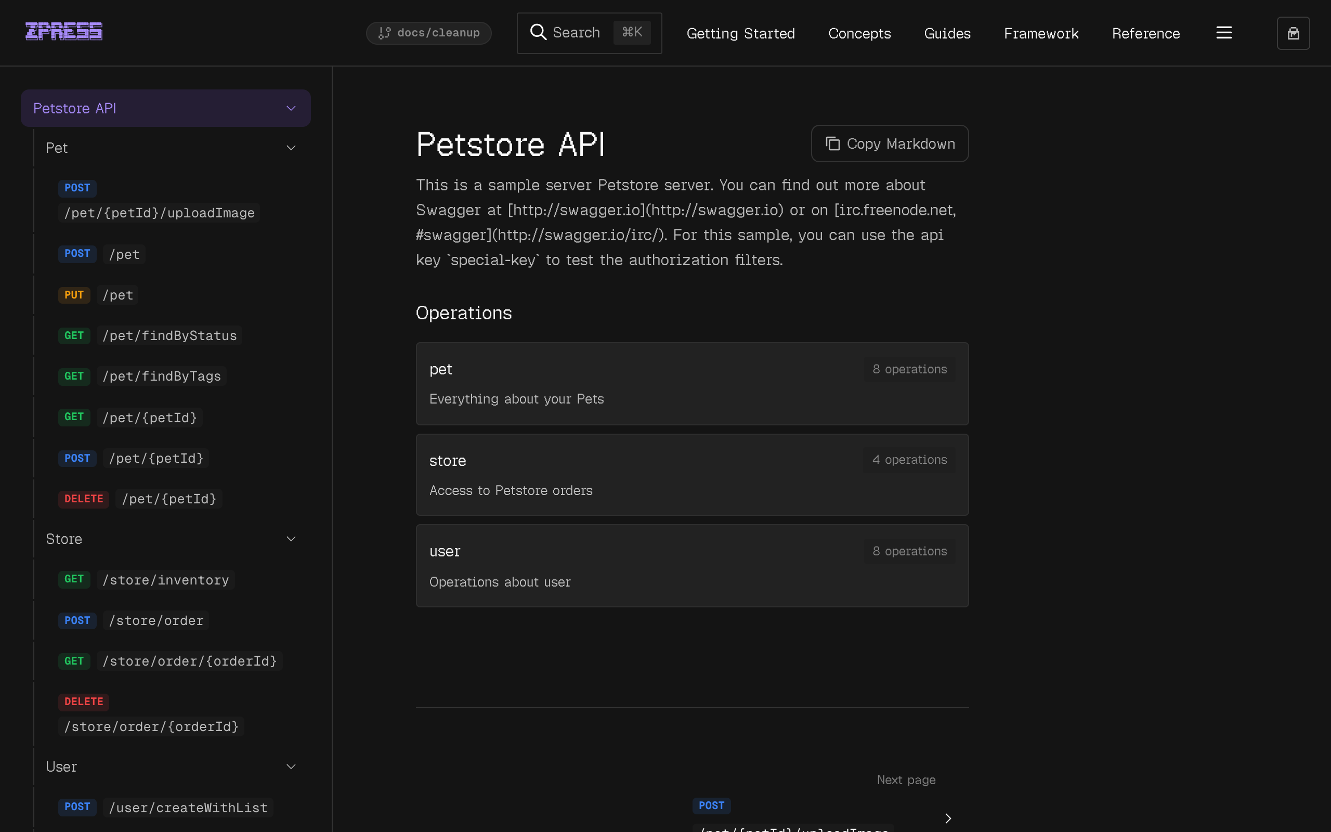Image resolution: width=1331 pixels, height=832 pixels.
Task: Click the 8 operations badge on user card
Action: pos(909,551)
